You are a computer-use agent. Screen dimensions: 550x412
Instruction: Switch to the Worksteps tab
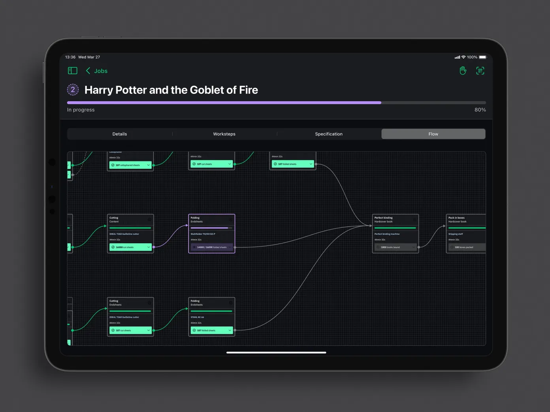point(224,134)
